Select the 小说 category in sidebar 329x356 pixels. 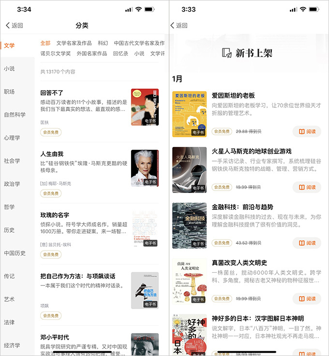click(x=9, y=69)
